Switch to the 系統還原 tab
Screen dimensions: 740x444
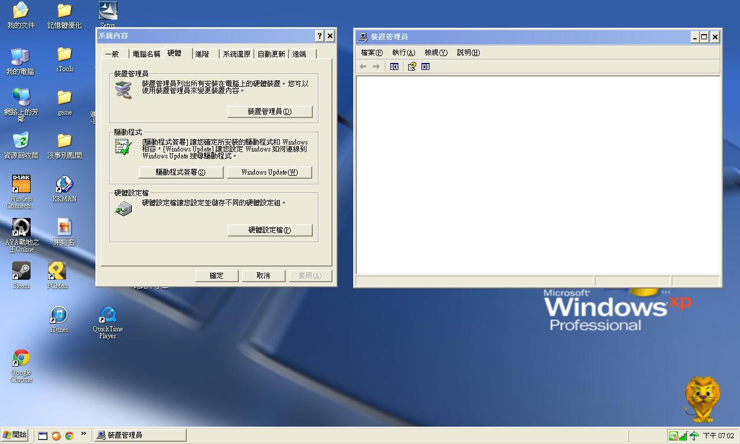pos(237,54)
